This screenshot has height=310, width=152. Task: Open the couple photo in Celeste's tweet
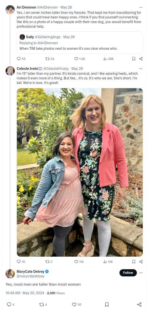(80, 172)
